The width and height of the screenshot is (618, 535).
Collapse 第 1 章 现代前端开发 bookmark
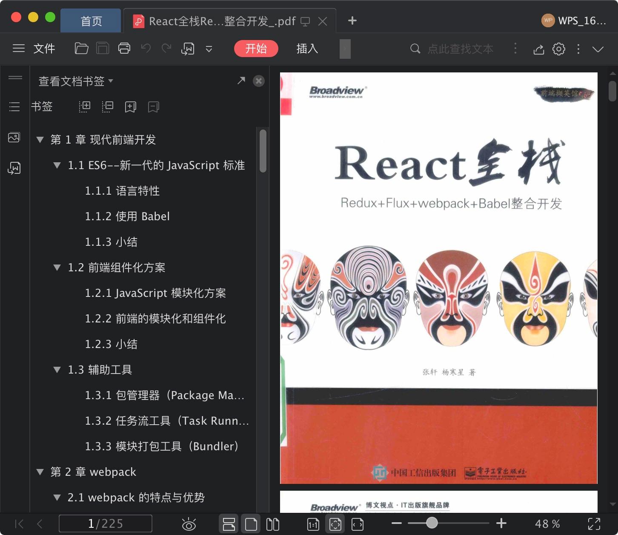click(x=40, y=140)
